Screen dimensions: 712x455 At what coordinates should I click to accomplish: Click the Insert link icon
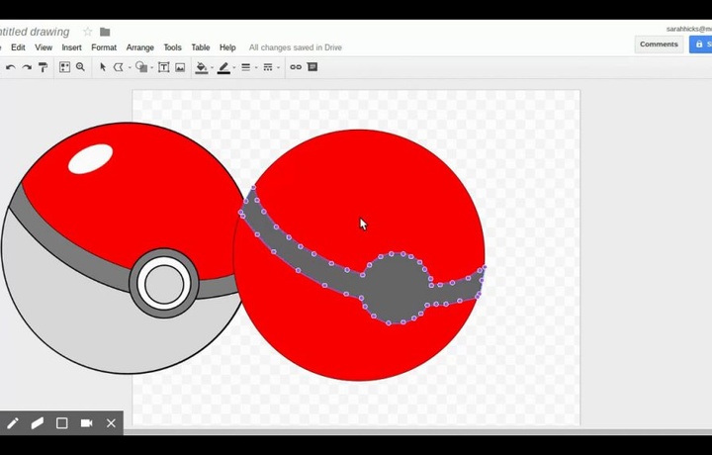pos(296,67)
